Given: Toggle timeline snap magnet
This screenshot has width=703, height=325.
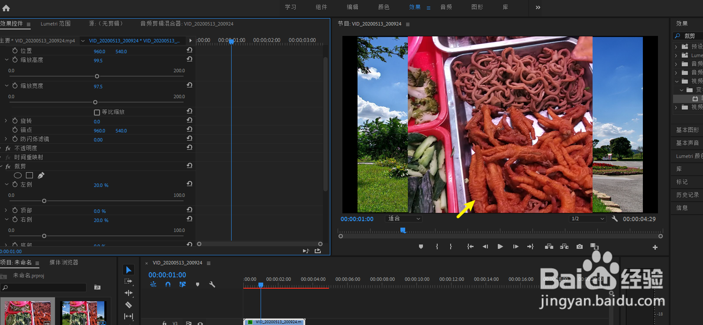Looking at the screenshot, I should point(168,284).
